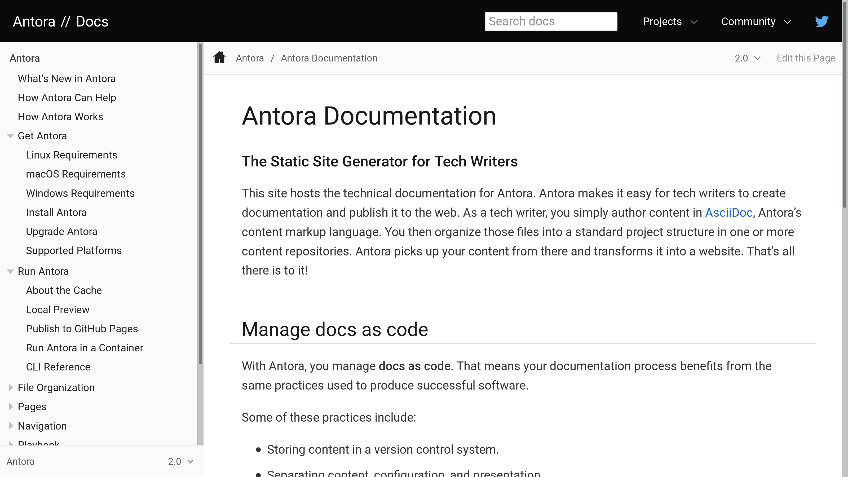The image size is (848, 477).
Task: Open CLI Reference page
Action: [58, 367]
